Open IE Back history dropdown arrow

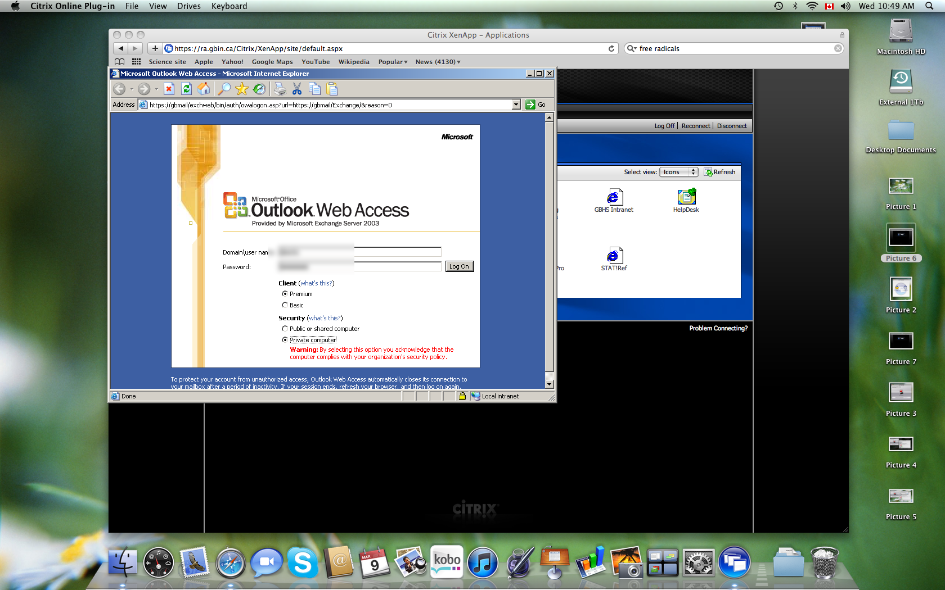coord(132,89)
